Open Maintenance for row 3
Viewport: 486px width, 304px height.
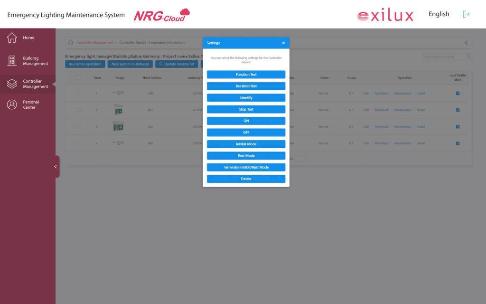pos(402,127)
